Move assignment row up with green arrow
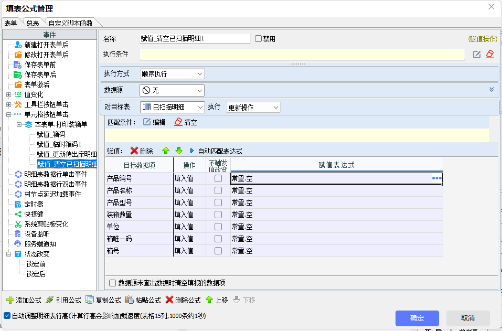Screen dimensions: 502x331 [x=166, y=151]
